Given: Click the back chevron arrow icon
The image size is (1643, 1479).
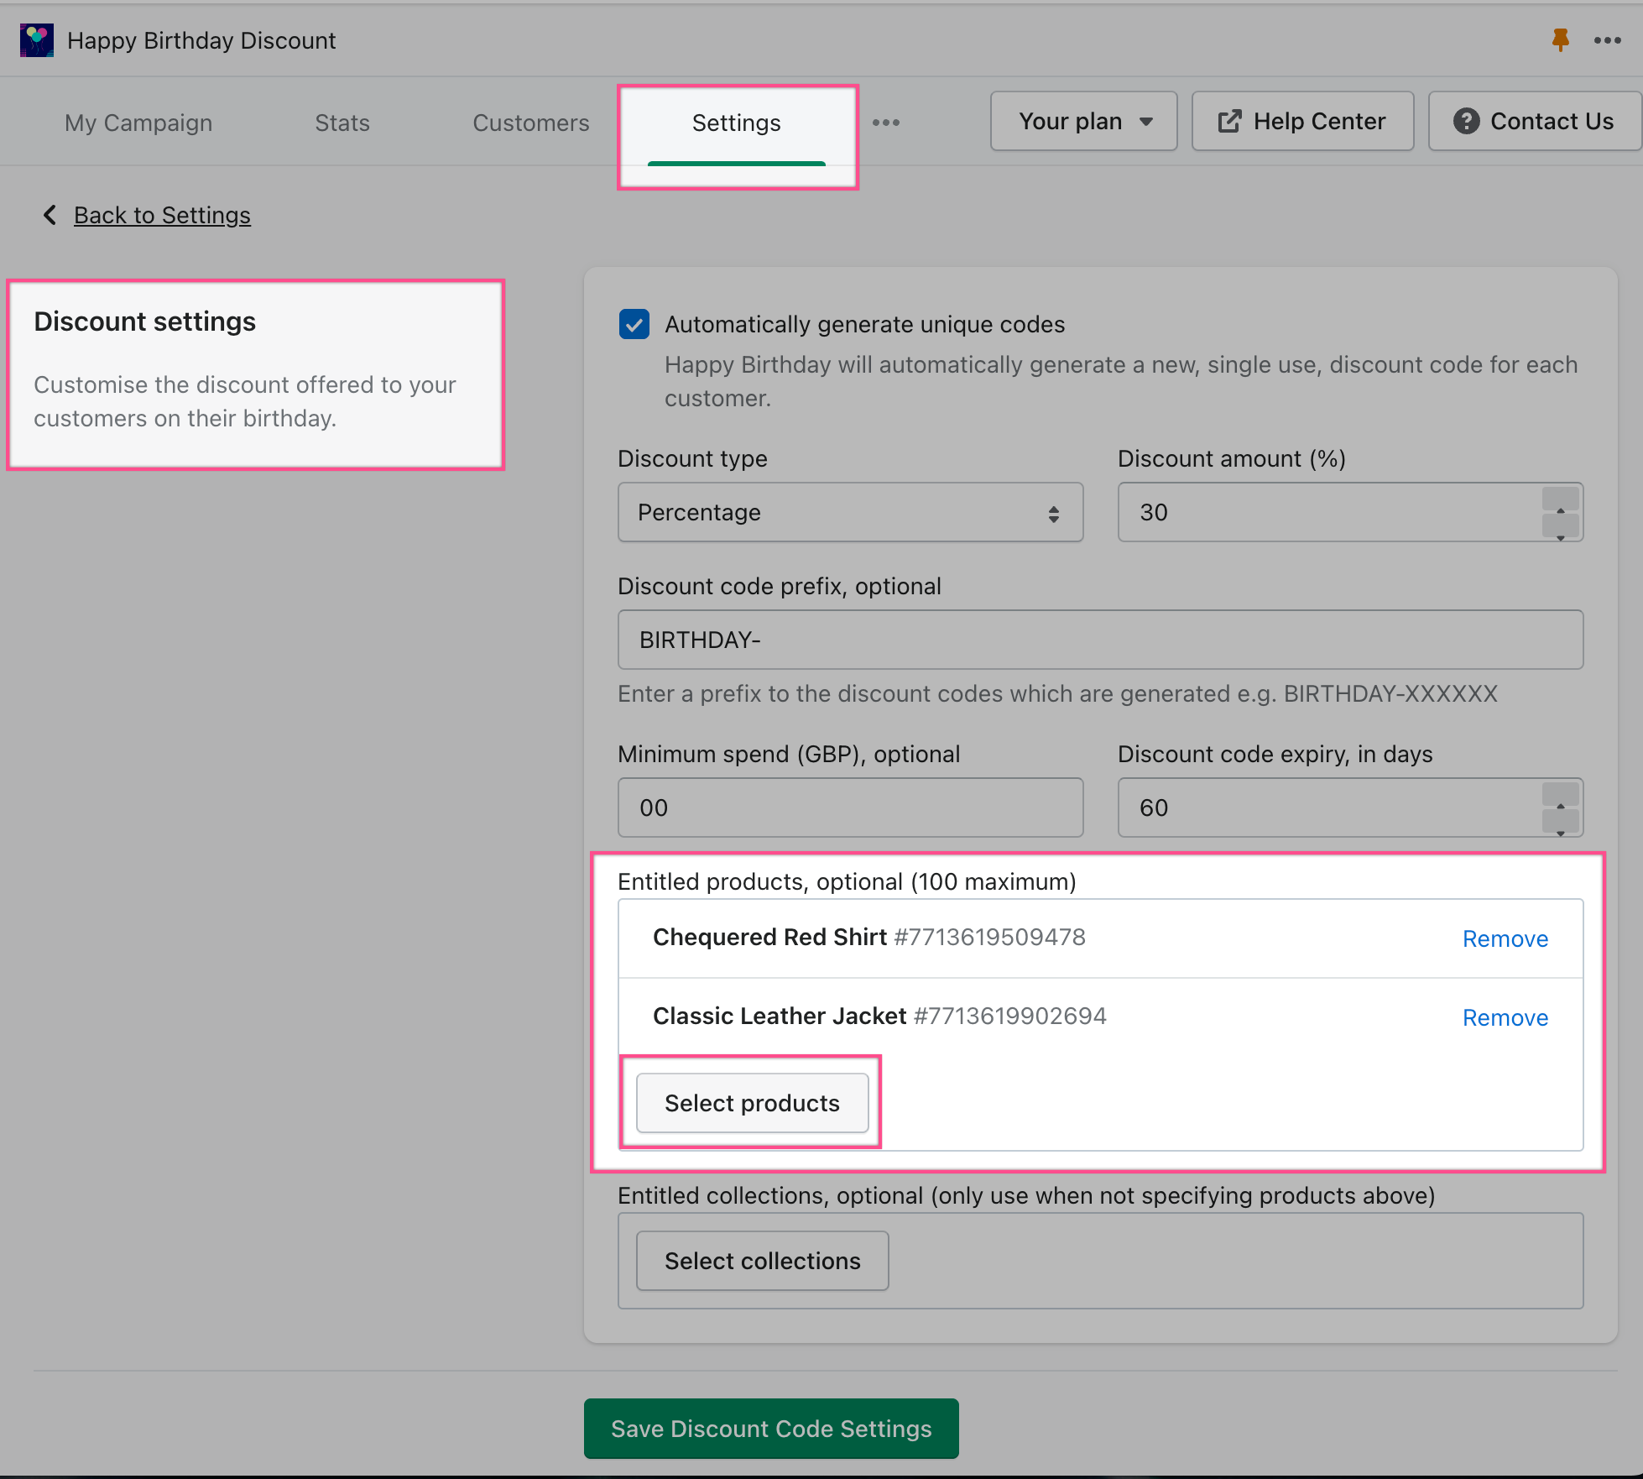Looking at the screenshot, I should coord(50,216).
